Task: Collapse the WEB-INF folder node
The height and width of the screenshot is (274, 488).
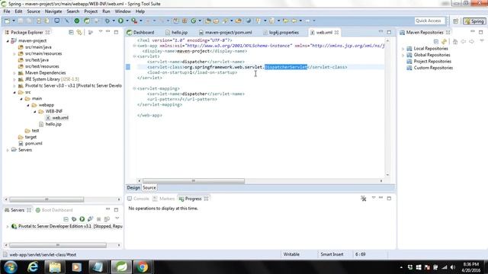Action: 35,111
